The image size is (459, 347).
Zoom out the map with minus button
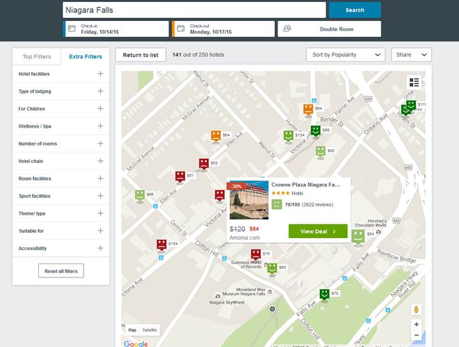pyautogui.click(x=416, y=335)
